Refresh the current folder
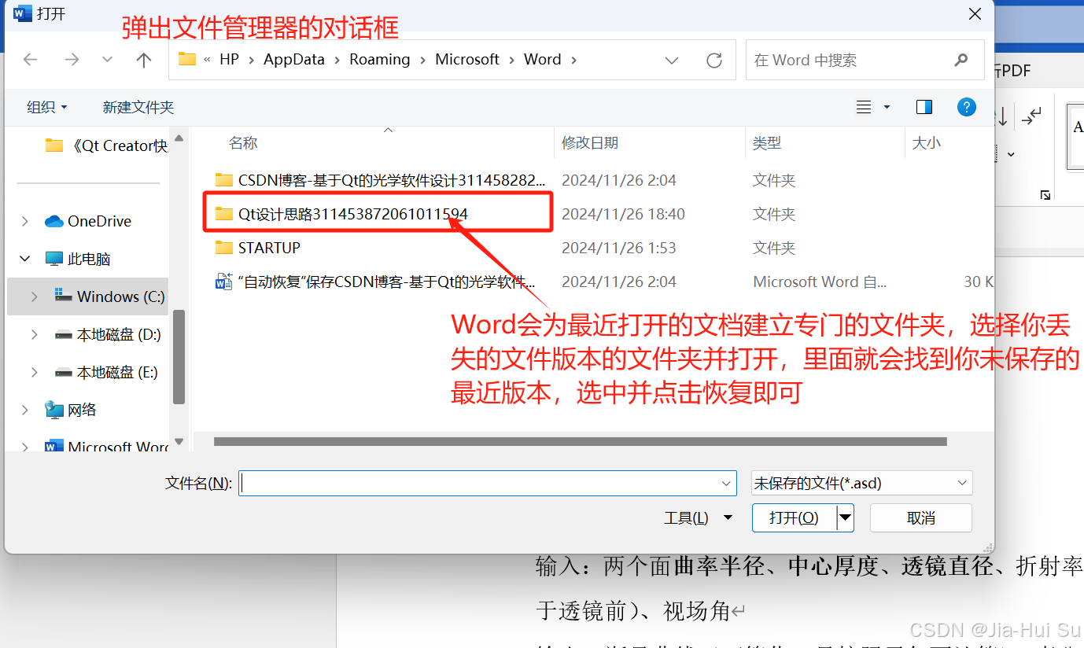The height and width of the screenshot is (648, 1084). [x=714, y=60]
